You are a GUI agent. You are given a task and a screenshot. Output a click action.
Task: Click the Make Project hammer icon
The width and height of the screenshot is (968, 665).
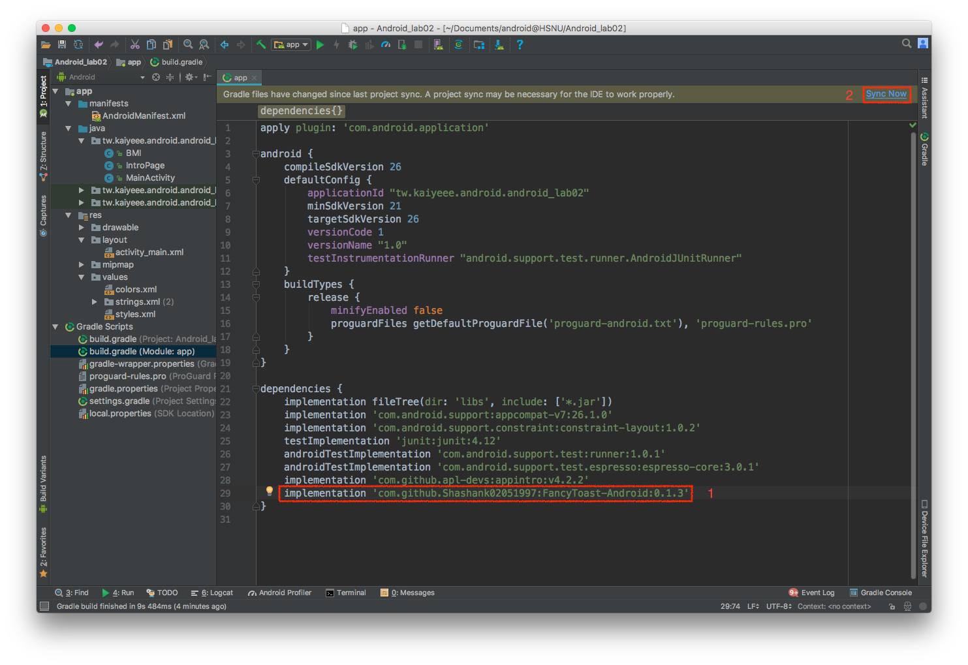coord(261,44)
